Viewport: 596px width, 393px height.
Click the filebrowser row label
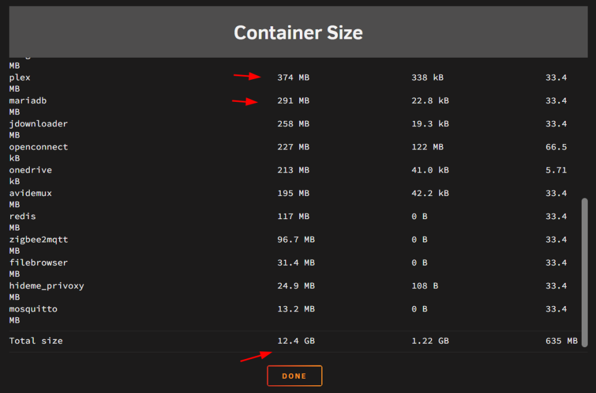pyautogui.click(x=38, y=263)
